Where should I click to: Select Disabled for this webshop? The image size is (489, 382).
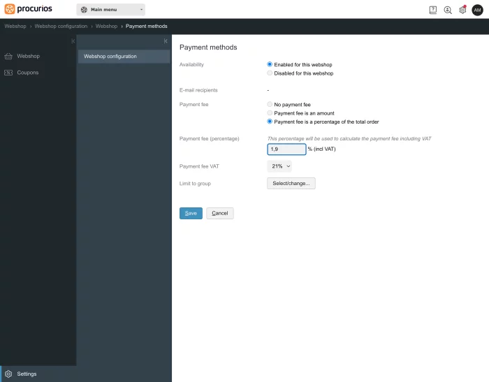point(270,73)
